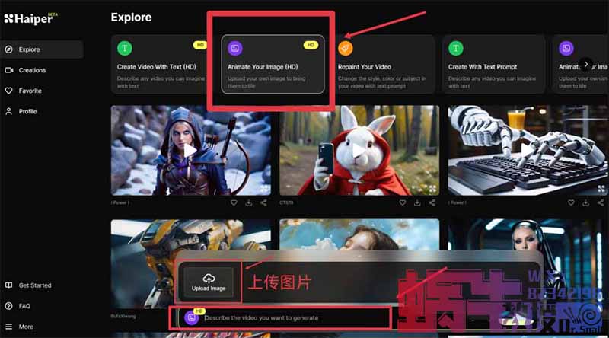Expand the More menu in sidebar
This screenshot has height=338, width=609.
[x=26, y=327]
